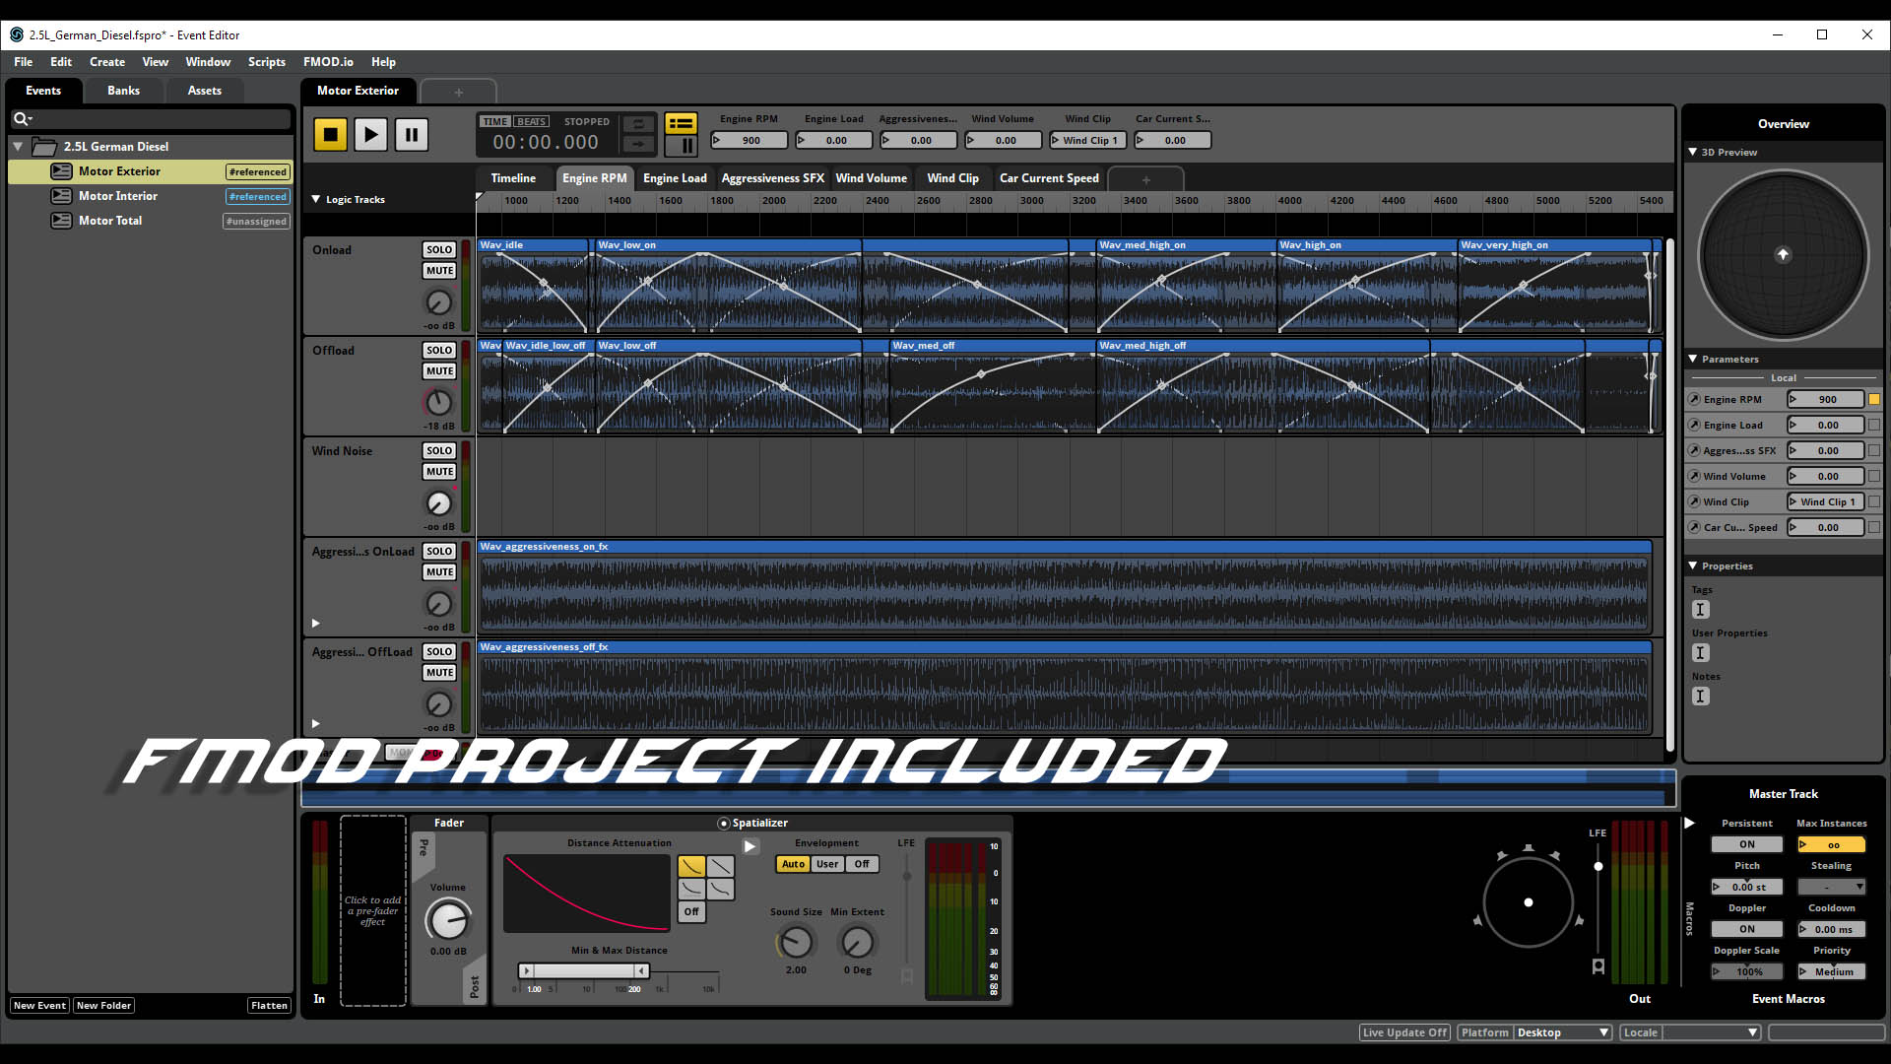1891x1064 pixels.
Task: Click the Pause transport button
Action: (412, 134)
